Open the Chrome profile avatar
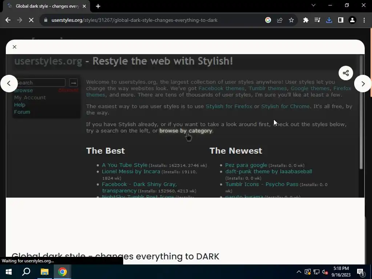Viewport: 372px width, 279px height. pos(352,20)
